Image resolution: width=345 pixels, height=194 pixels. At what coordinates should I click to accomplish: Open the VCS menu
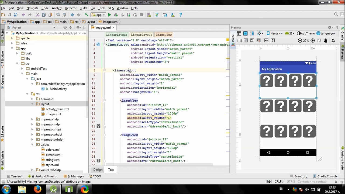point(111,8)
